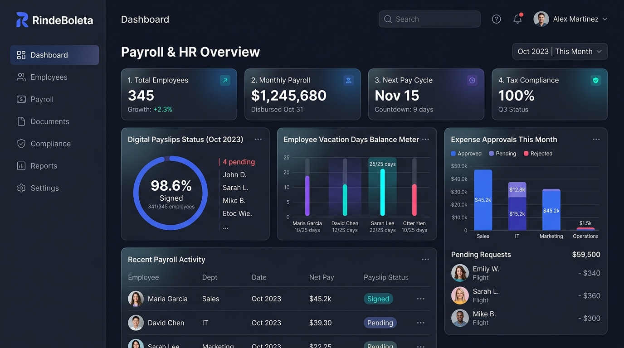Click the Next Pay Cycle clock icon
This screenshot has width=624, height=348.
coord(472,80)
